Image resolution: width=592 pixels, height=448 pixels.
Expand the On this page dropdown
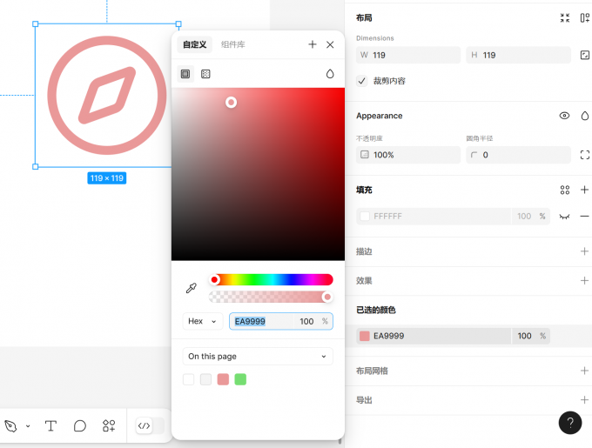(x=258, y=357)
